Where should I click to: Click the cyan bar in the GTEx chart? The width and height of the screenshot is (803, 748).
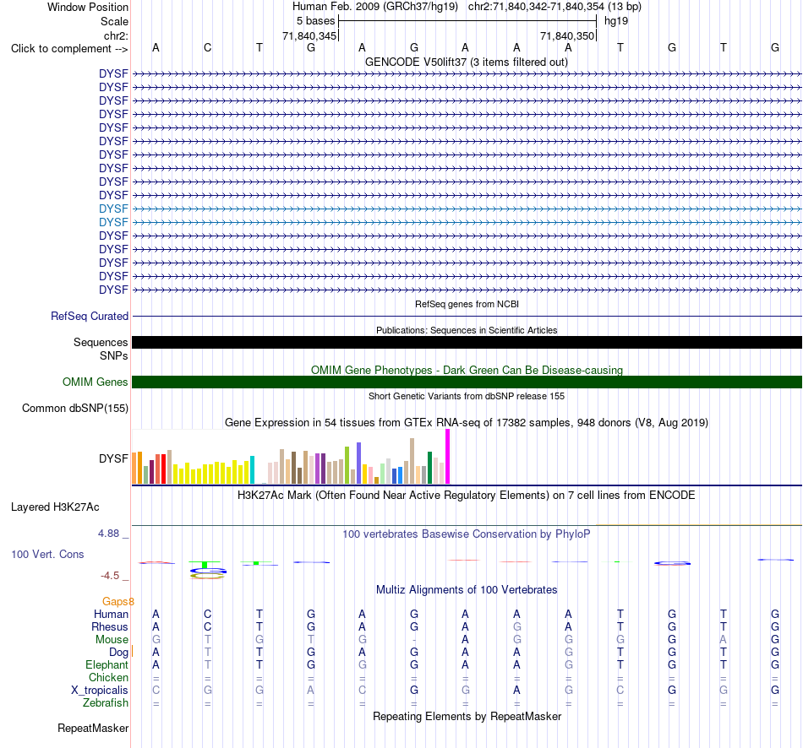click(252, 469)
